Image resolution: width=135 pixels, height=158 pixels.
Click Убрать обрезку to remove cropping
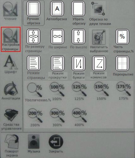[x=78, y=9]
